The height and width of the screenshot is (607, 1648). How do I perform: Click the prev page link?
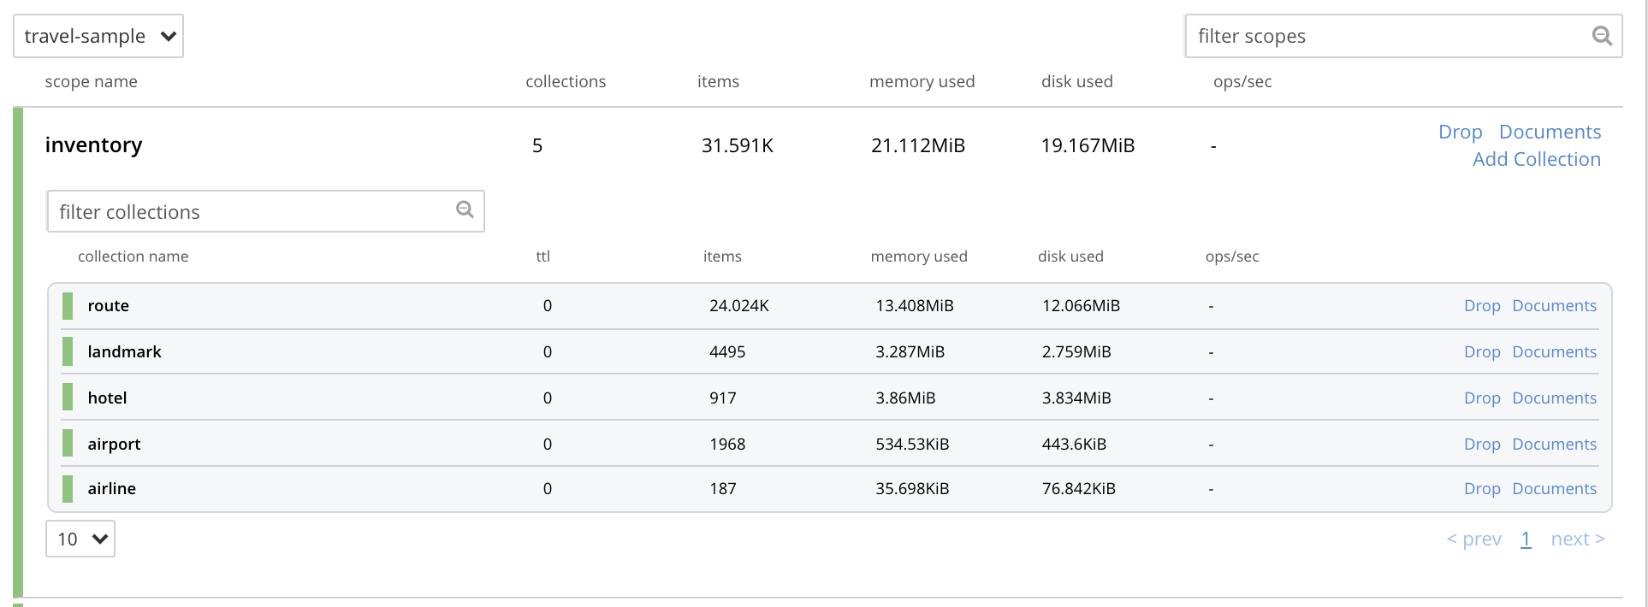tap(1473, 539)
